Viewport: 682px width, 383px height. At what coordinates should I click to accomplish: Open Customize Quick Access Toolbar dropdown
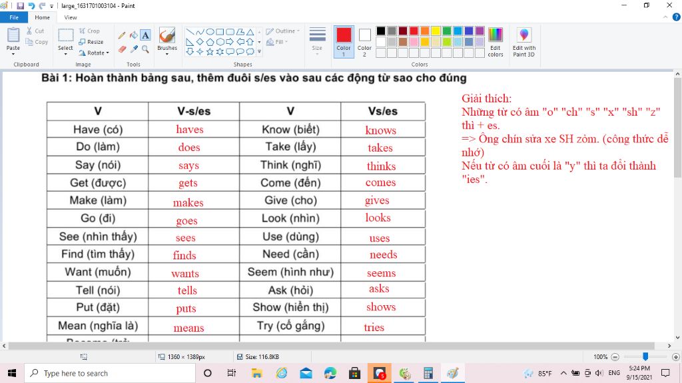(52, 6)
